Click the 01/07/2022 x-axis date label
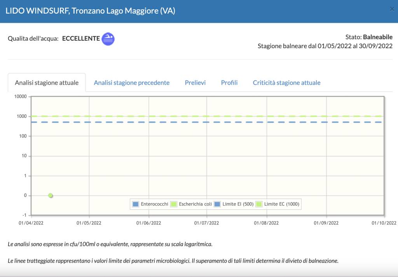 coord(206,223)
